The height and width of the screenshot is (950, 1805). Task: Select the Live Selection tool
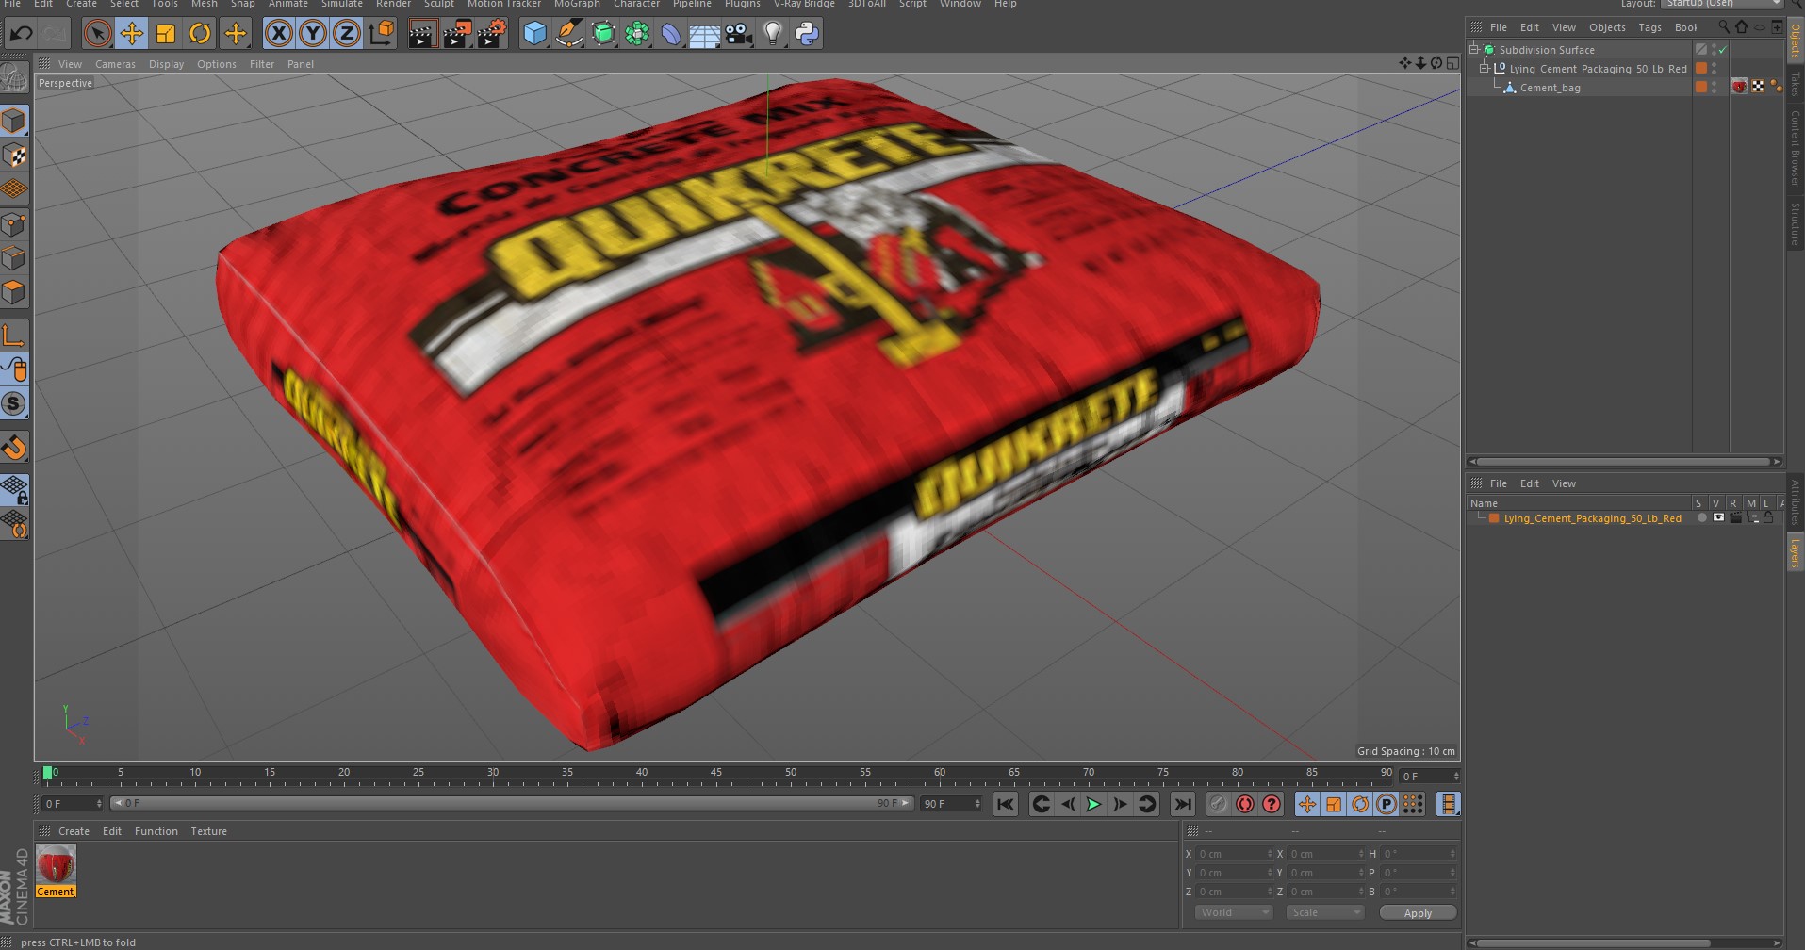click(x=97, y=34)
